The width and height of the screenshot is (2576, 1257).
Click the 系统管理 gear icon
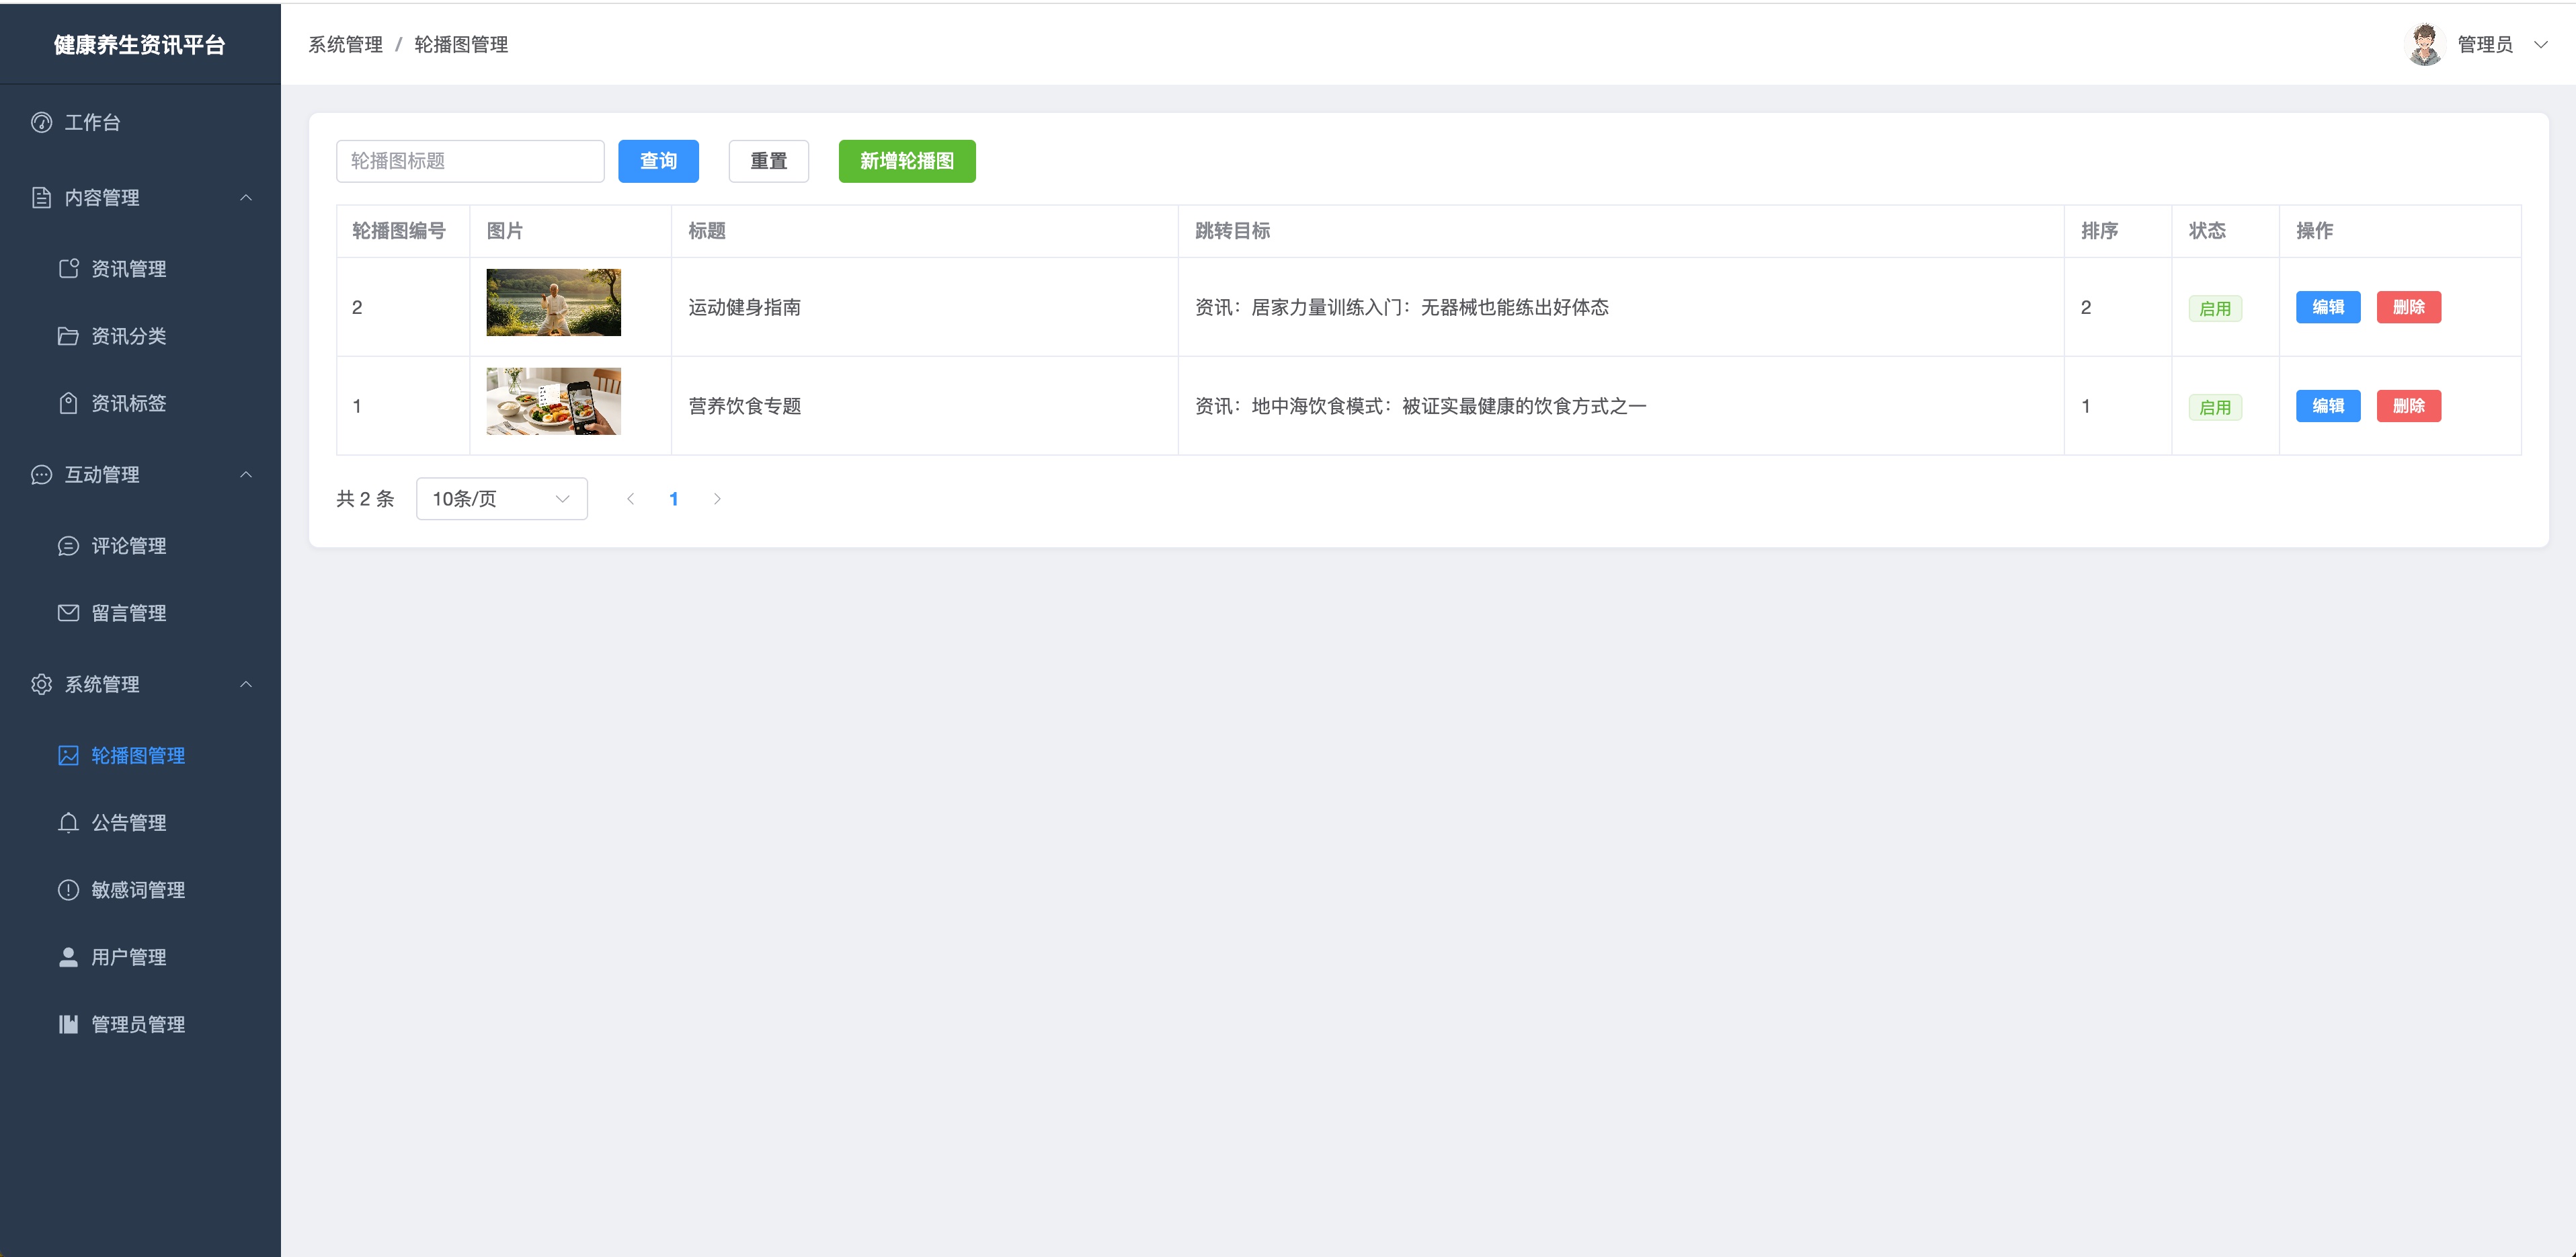point(41,684)
